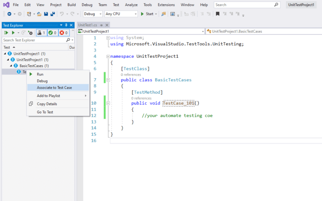The height and width of the screenshot is (201, 322).
Task: Click the pin icon on UnitTest1.cs tab
Action: [101, 25]
